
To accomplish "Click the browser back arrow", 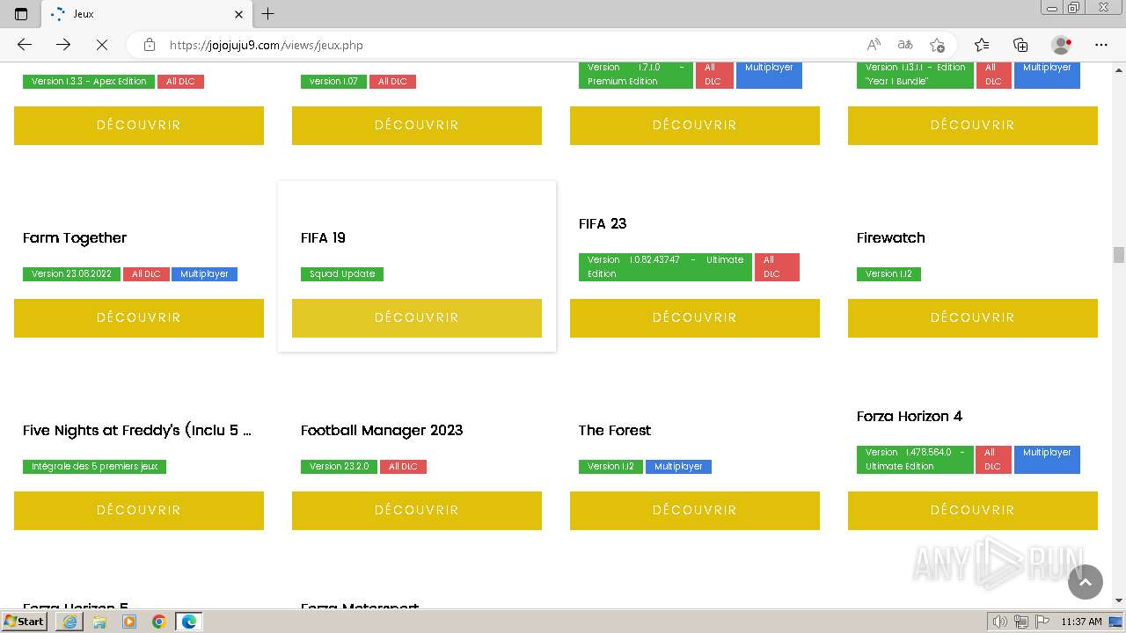I will click(25, 45).
